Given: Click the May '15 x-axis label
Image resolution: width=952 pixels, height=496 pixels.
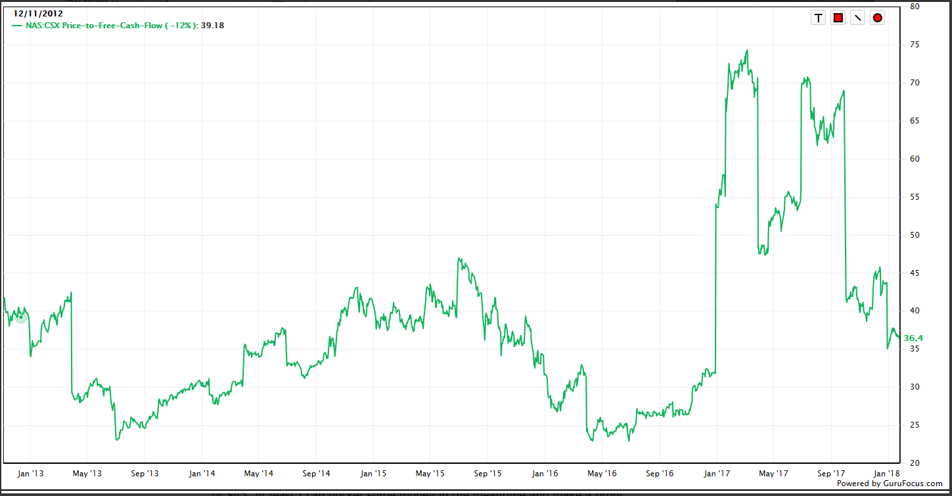Looking at the screenshot, I should [x=430, y=473].
